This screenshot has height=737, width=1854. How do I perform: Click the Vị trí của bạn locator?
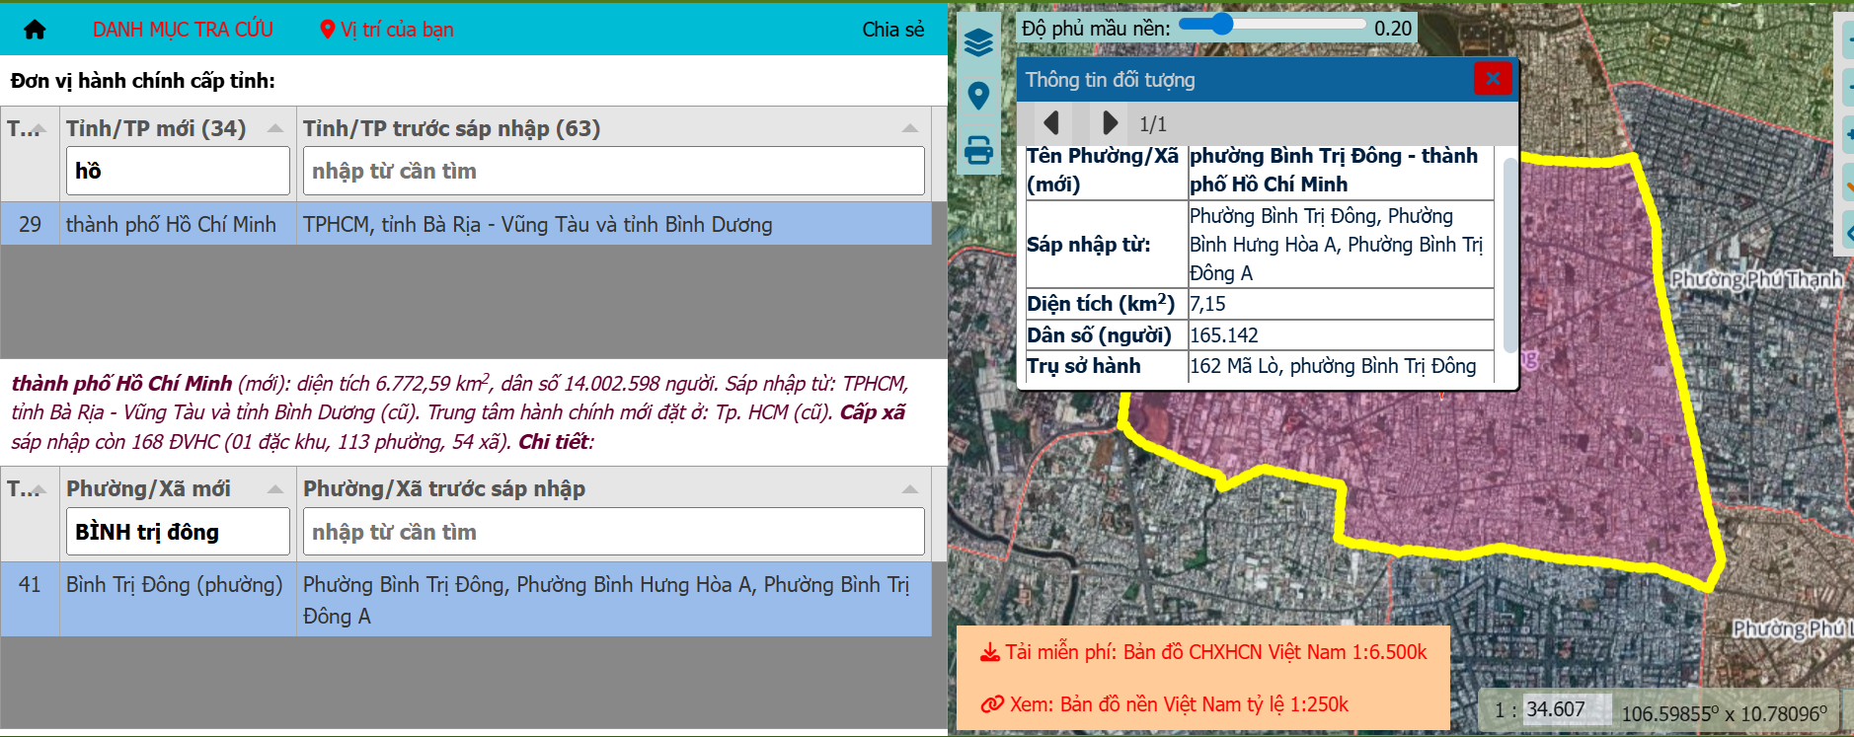click(387, 30)
